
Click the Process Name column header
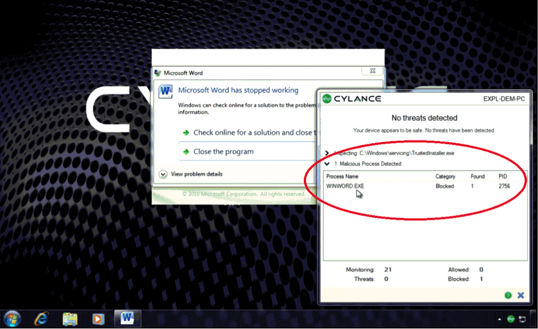(342, 176)
